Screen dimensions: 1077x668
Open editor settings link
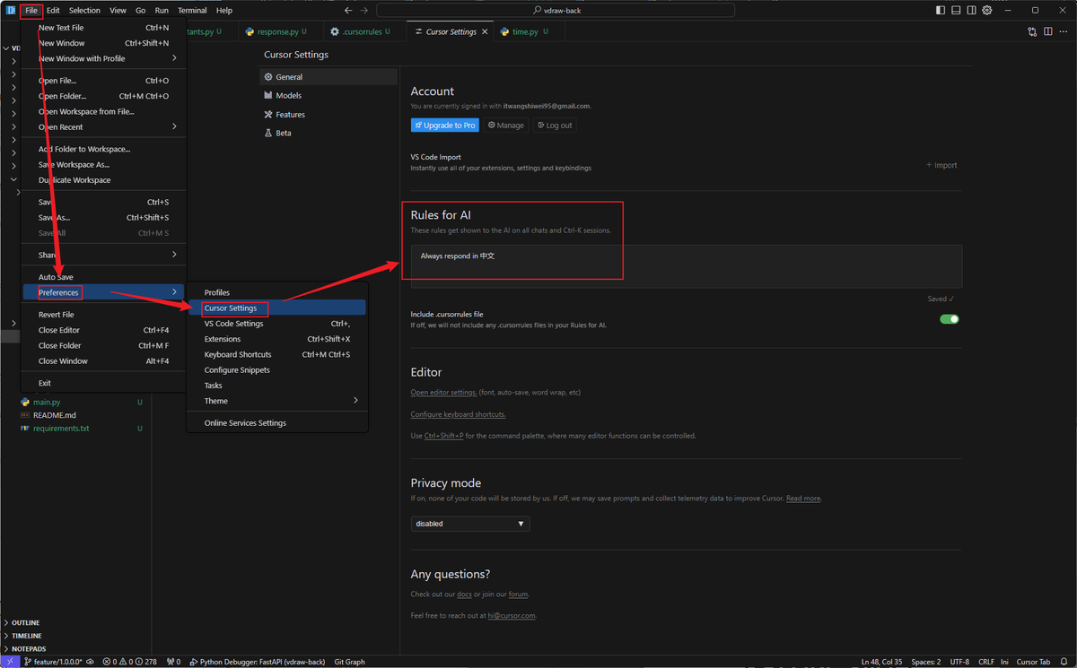(443, 392)
